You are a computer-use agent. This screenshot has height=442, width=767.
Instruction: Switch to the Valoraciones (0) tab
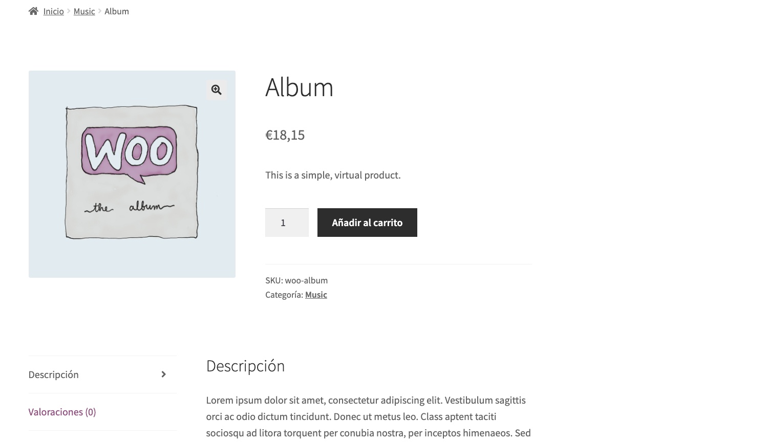point(62,412)
